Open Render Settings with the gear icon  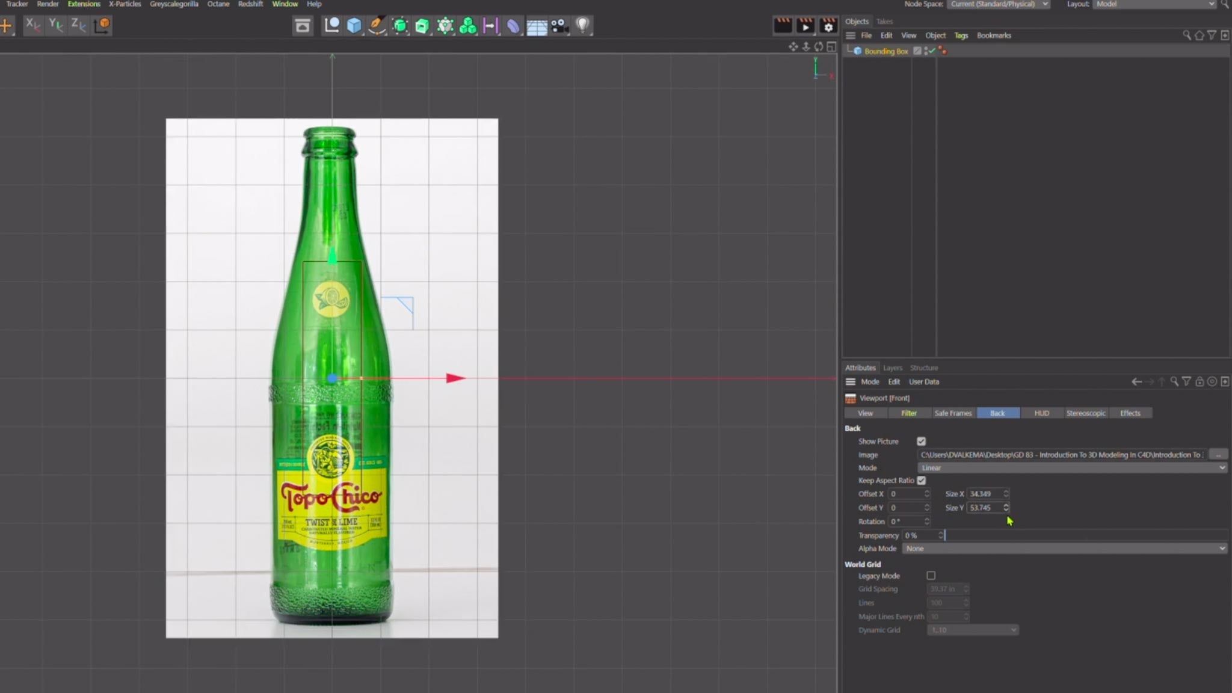[828, 26]
